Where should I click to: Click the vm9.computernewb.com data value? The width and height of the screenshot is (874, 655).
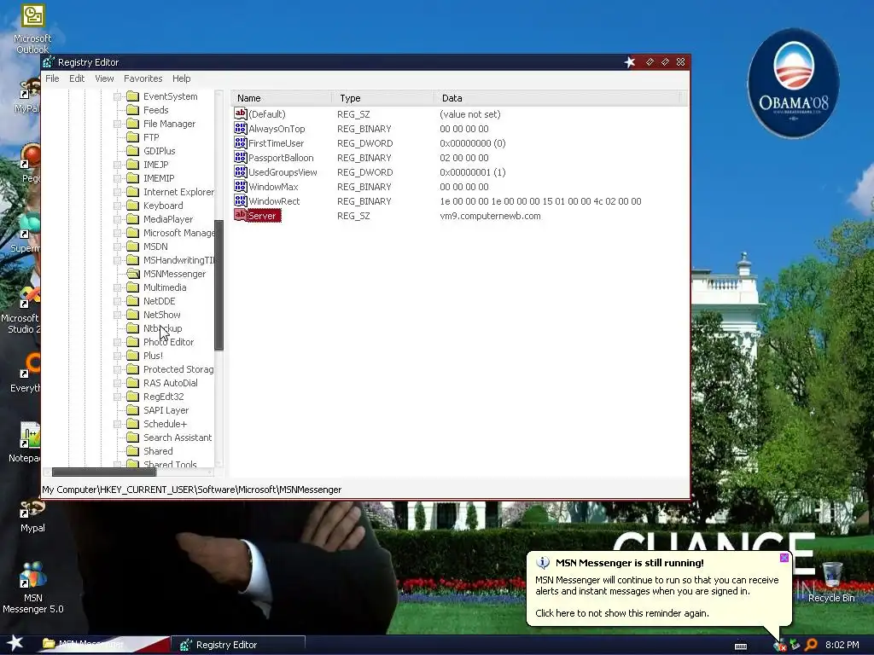pyautogui.click(x=491, y=216)
